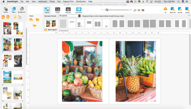Open the Apple menu
Image resolution: width=191 pixels, height=109 pixels.
[4, 1]
